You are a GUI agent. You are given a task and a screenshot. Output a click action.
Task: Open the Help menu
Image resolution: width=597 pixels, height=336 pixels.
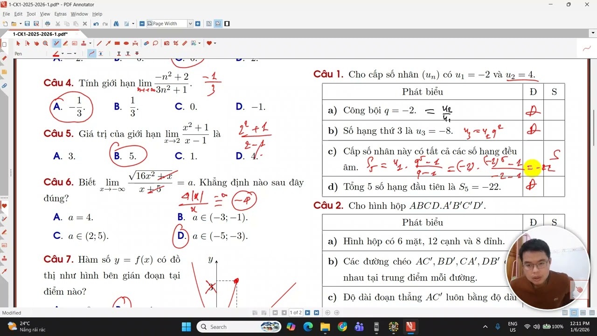coord(97,14)
